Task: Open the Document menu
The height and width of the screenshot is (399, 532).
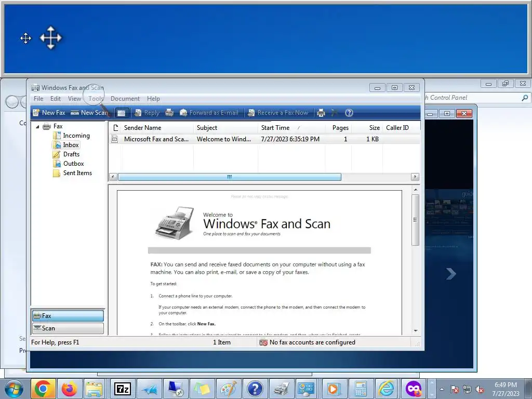Action: point(125,99)
